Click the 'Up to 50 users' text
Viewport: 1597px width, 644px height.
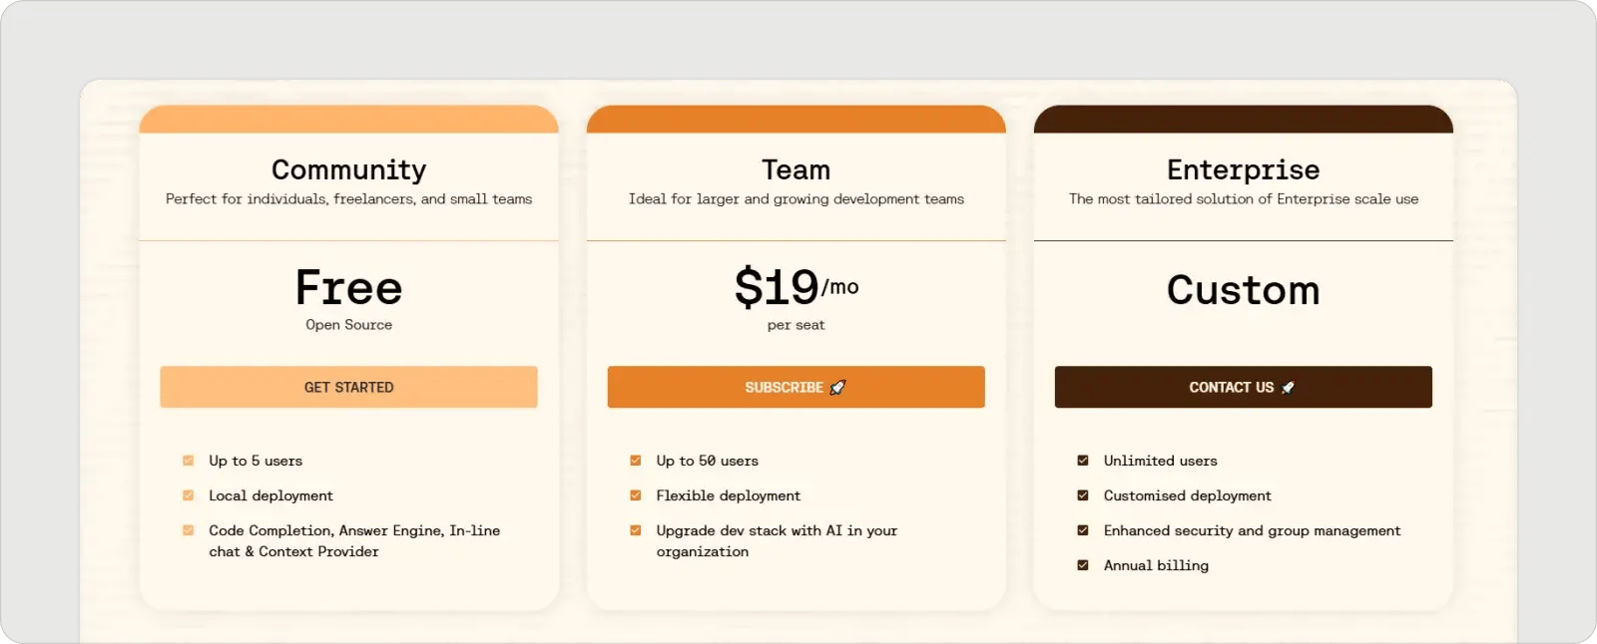[x=707, y=461]
